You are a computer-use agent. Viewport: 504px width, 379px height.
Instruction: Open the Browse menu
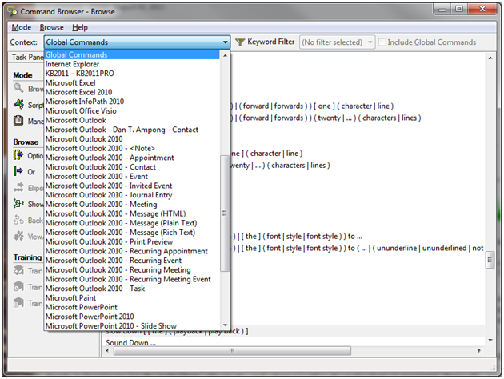click(52, 27)
